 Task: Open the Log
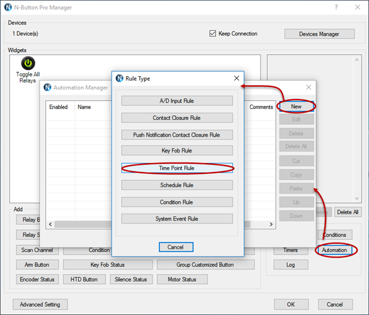coord(291,265)
